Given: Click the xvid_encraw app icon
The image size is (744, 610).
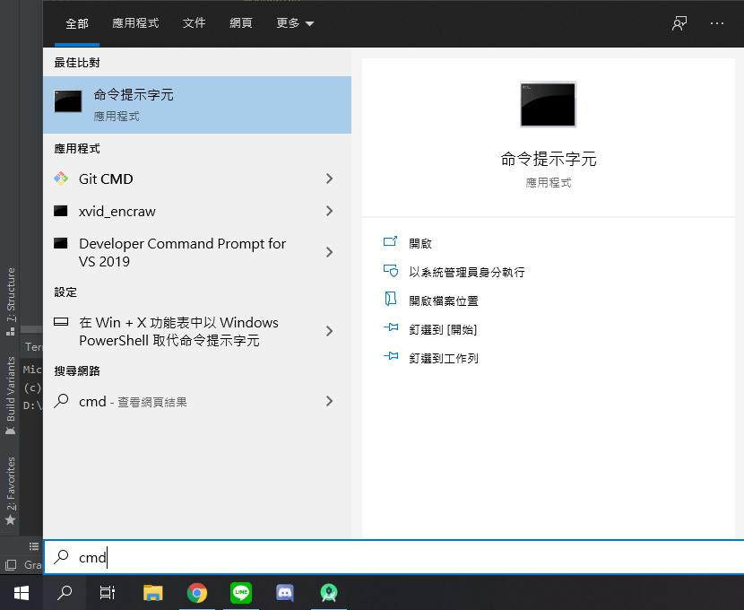Looking at the screenshot, I should 61,211.
